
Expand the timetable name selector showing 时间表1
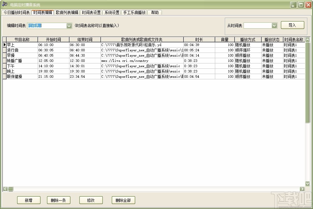pyautogui.click(x=69, y=26)
